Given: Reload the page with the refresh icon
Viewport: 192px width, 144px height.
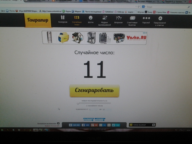Looking at the screenshot, I should pyautogui.click(x=139, y=7).
